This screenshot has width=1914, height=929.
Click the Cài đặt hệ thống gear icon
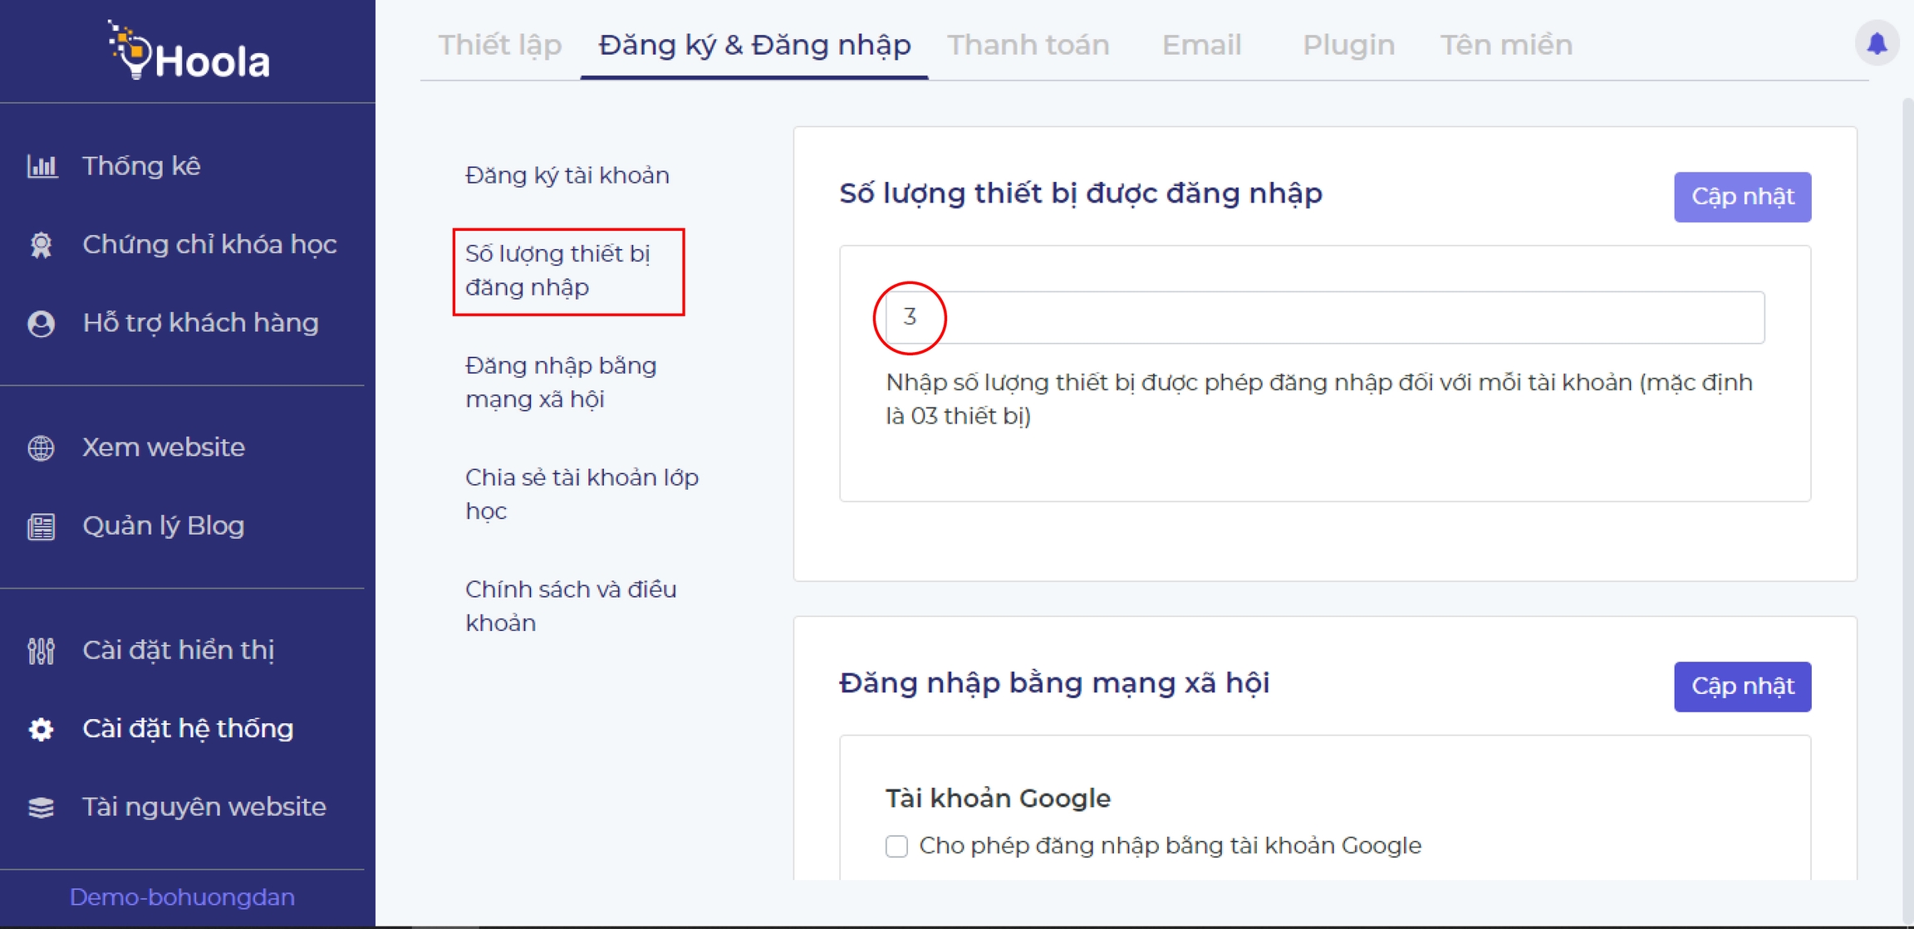42,729
